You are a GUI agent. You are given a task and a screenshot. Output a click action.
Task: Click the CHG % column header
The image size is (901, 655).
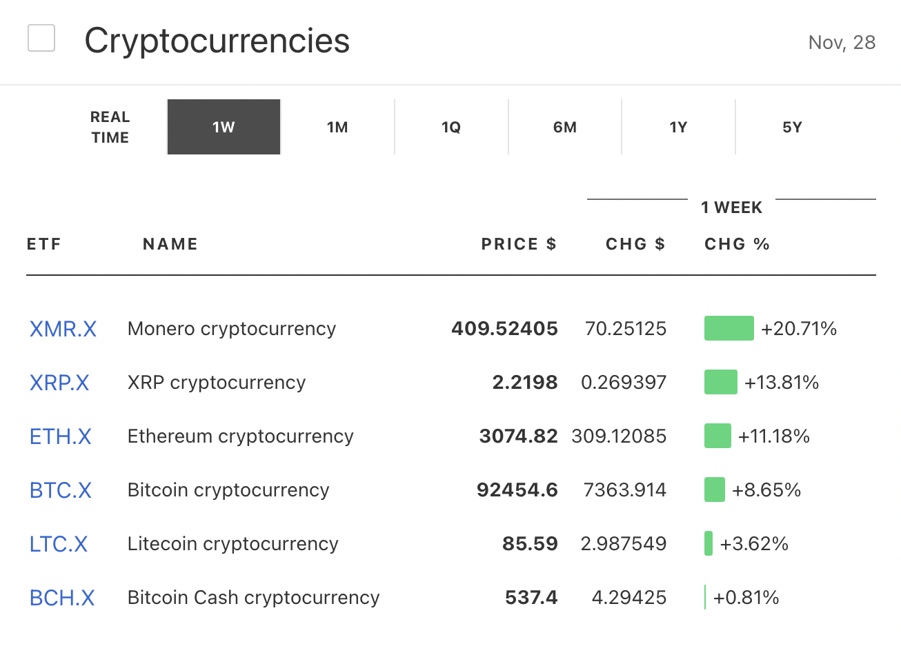point(737,244)
